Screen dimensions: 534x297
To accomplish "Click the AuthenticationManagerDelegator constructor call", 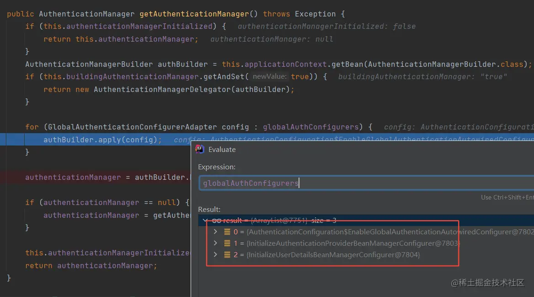I will (194, 89).
